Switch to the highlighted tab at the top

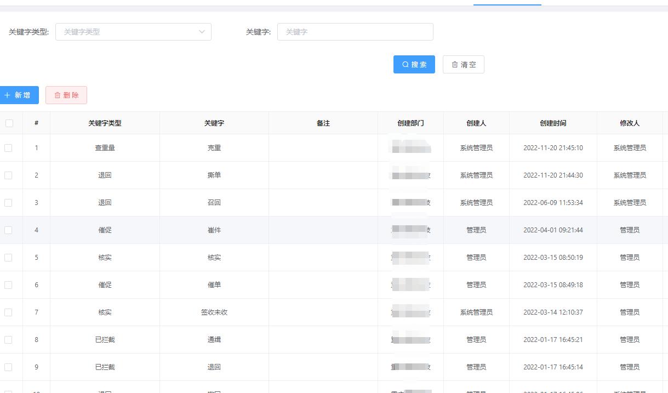tap(507, 2)
